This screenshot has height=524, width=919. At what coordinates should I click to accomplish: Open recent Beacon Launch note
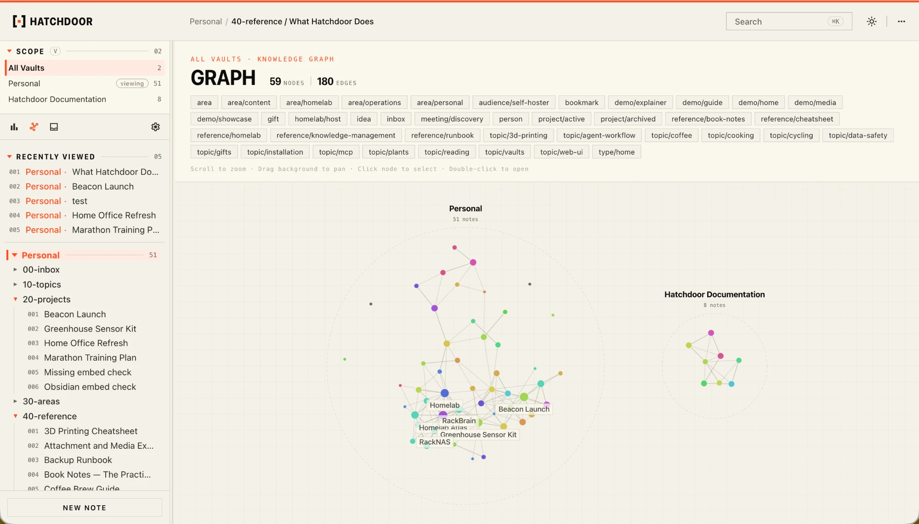coord(85,187)
